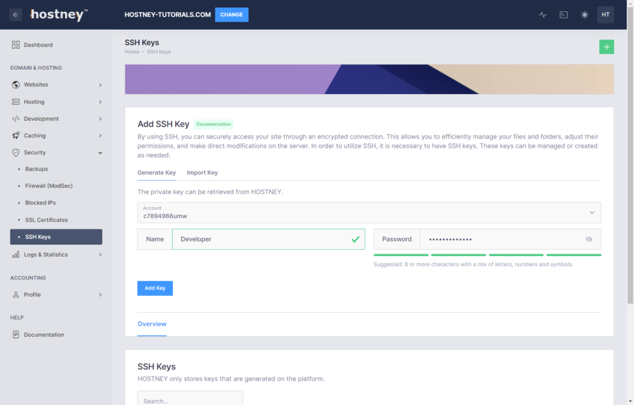634x405 pixels.
Task: Click the green checkmark in the Name field
Action: tap(355, 239)
